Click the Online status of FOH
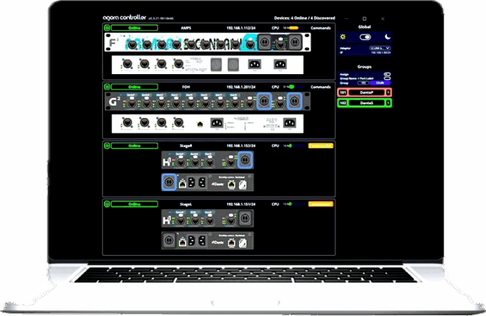486x316 pixels. pyautogui.click(x=135, y=87)
